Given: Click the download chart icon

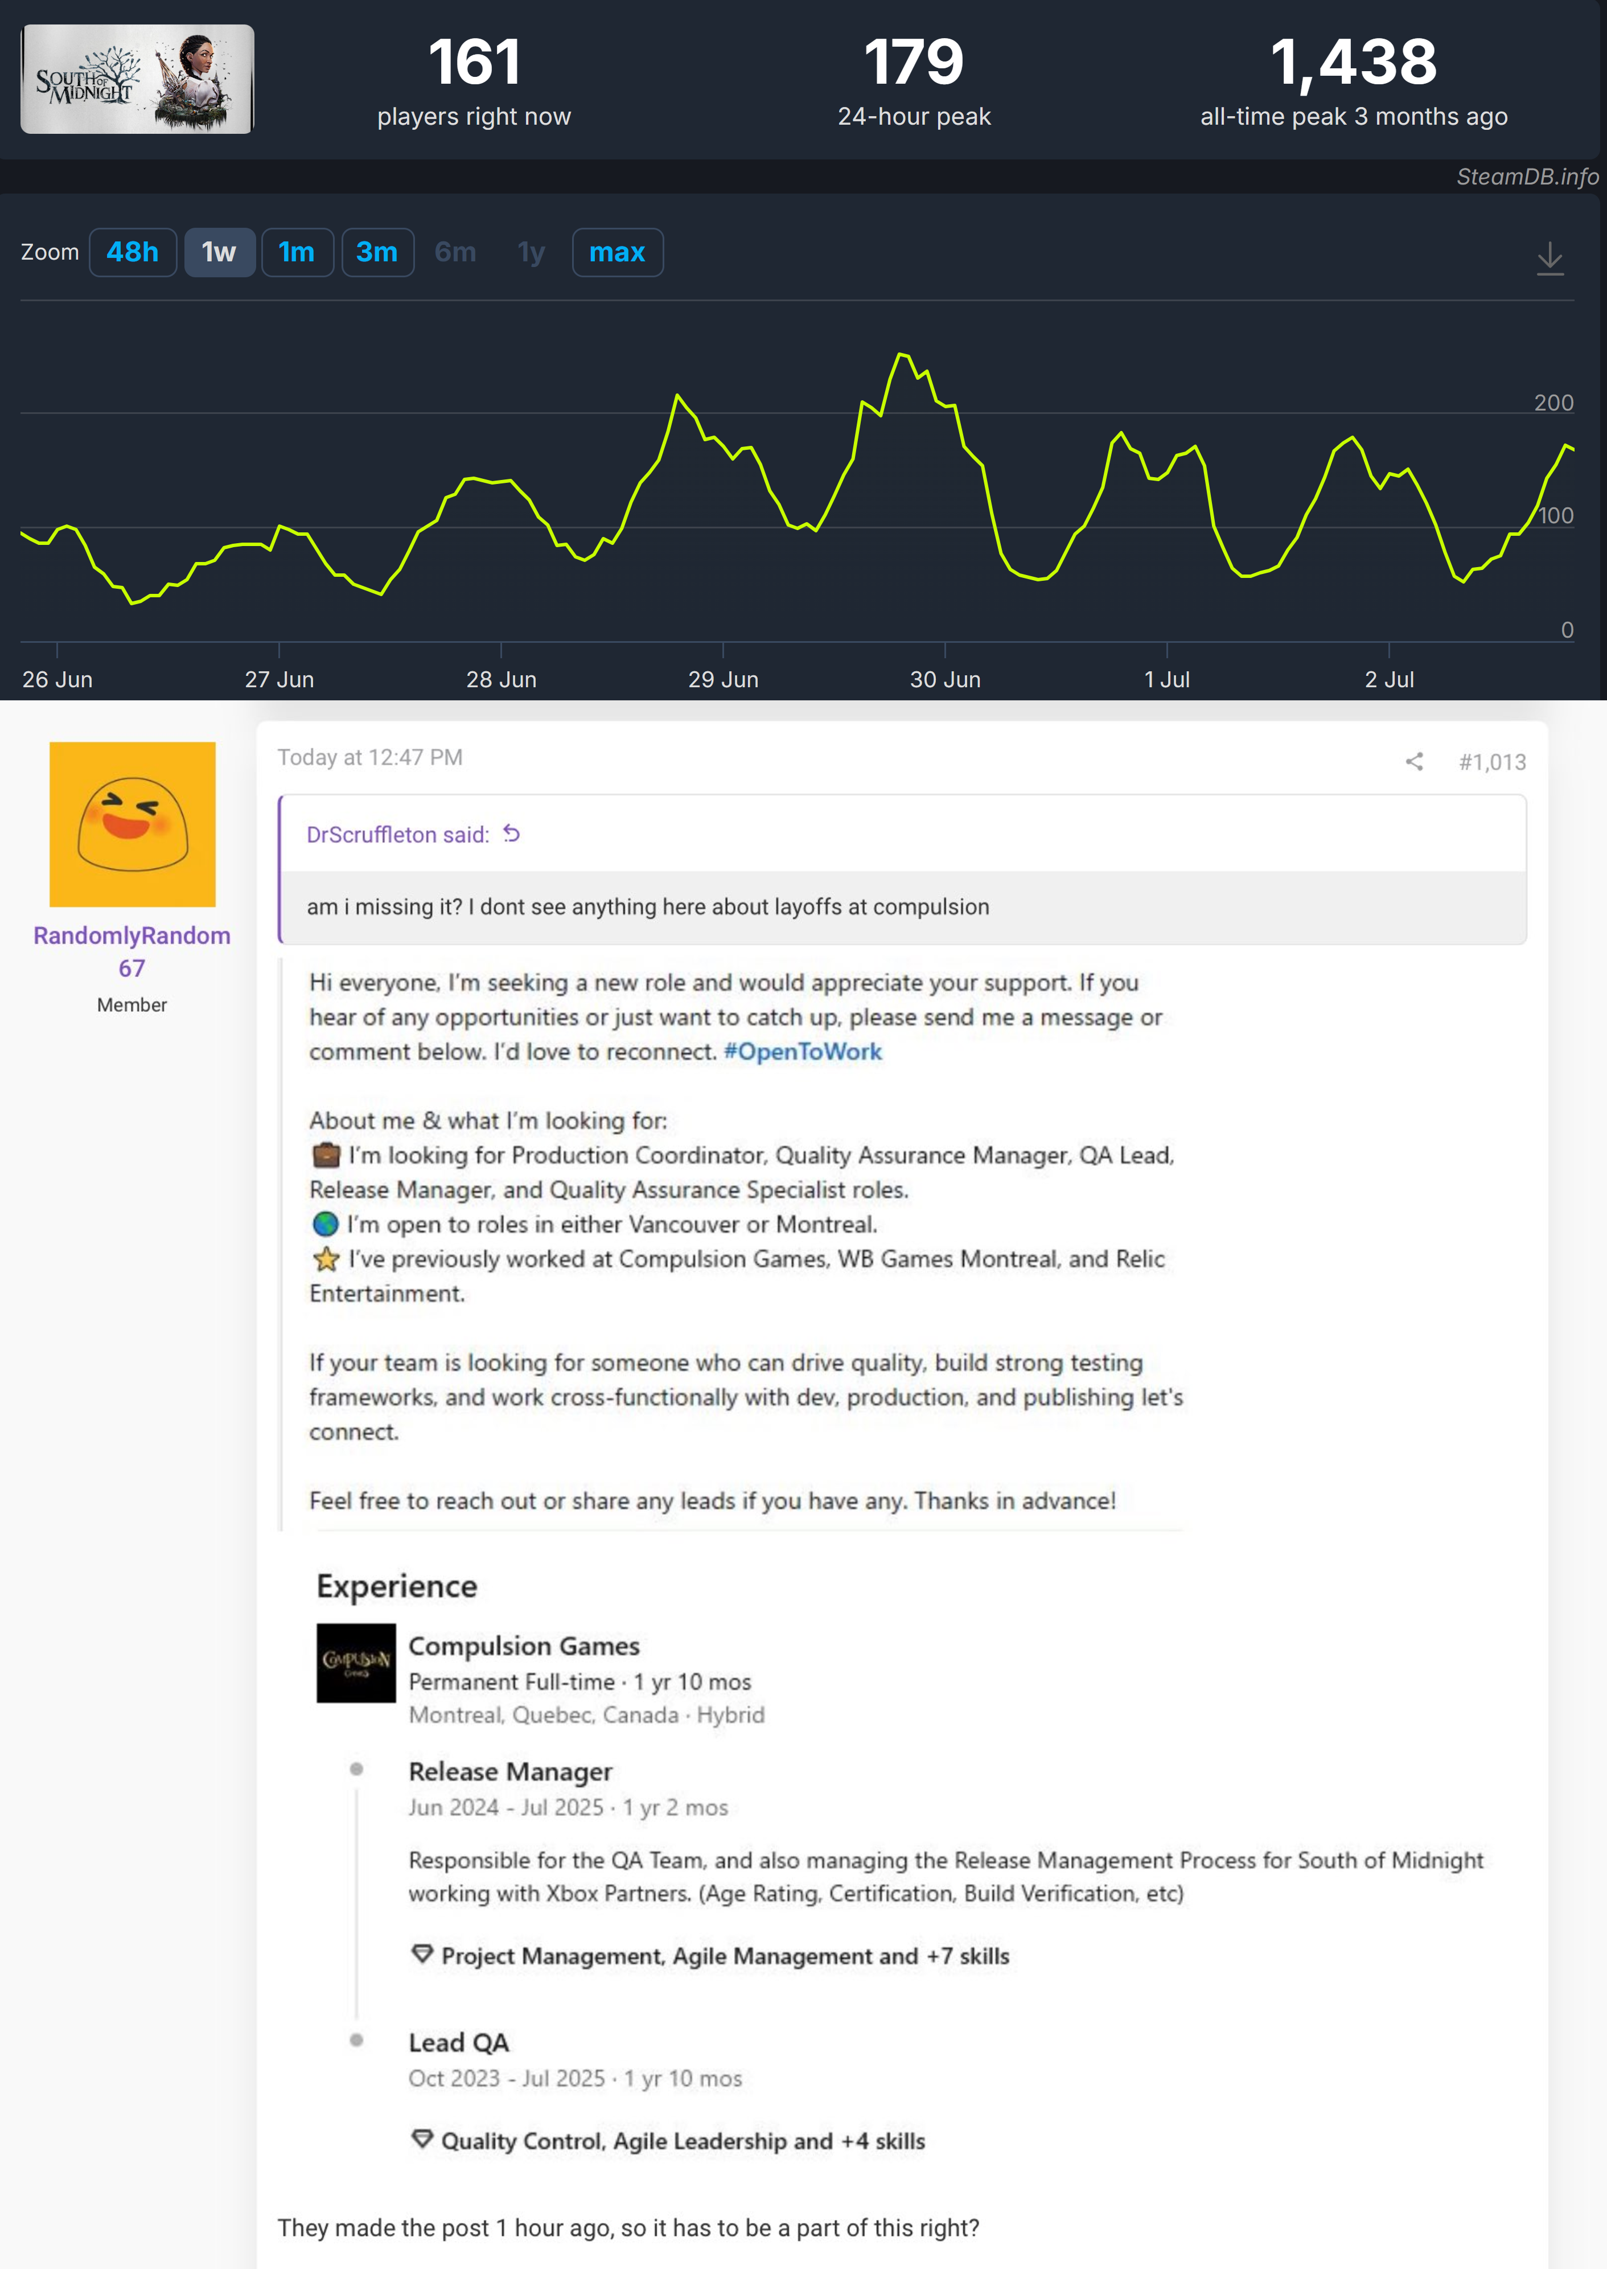Looking at the screenshot, I should coord(1550,259).
